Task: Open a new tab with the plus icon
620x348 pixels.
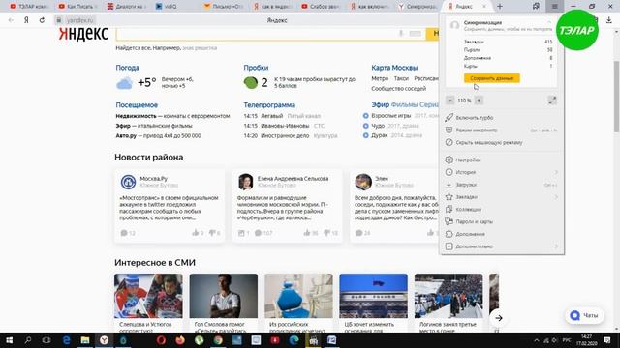Action: [x=500, y=7]
